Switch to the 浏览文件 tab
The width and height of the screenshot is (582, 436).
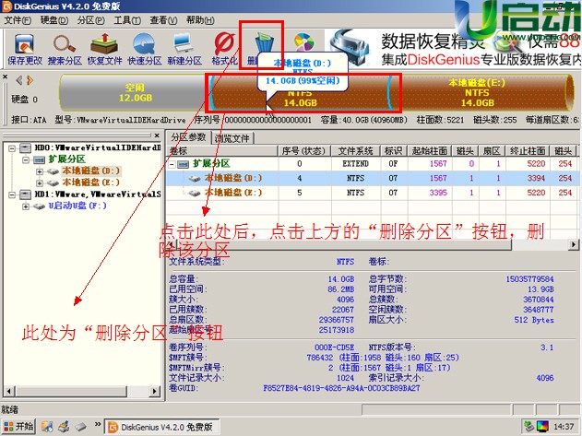pyautogui.click(x=232, y=138)
